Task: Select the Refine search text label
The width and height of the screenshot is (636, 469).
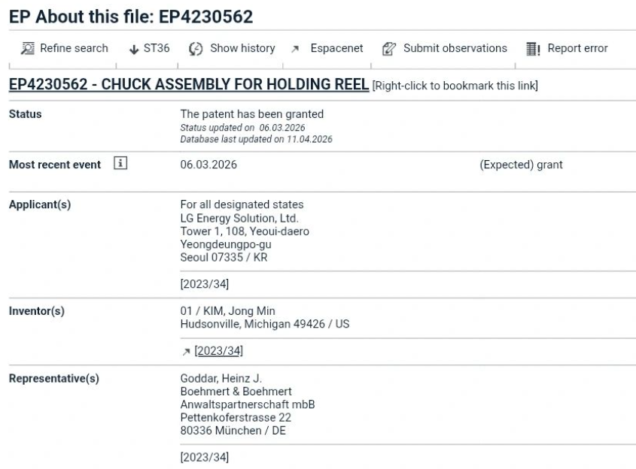Action: 74,49
